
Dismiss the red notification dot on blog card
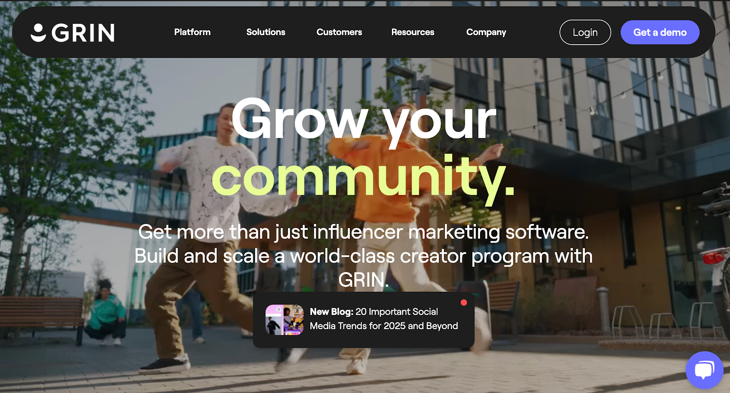point(464,302)
